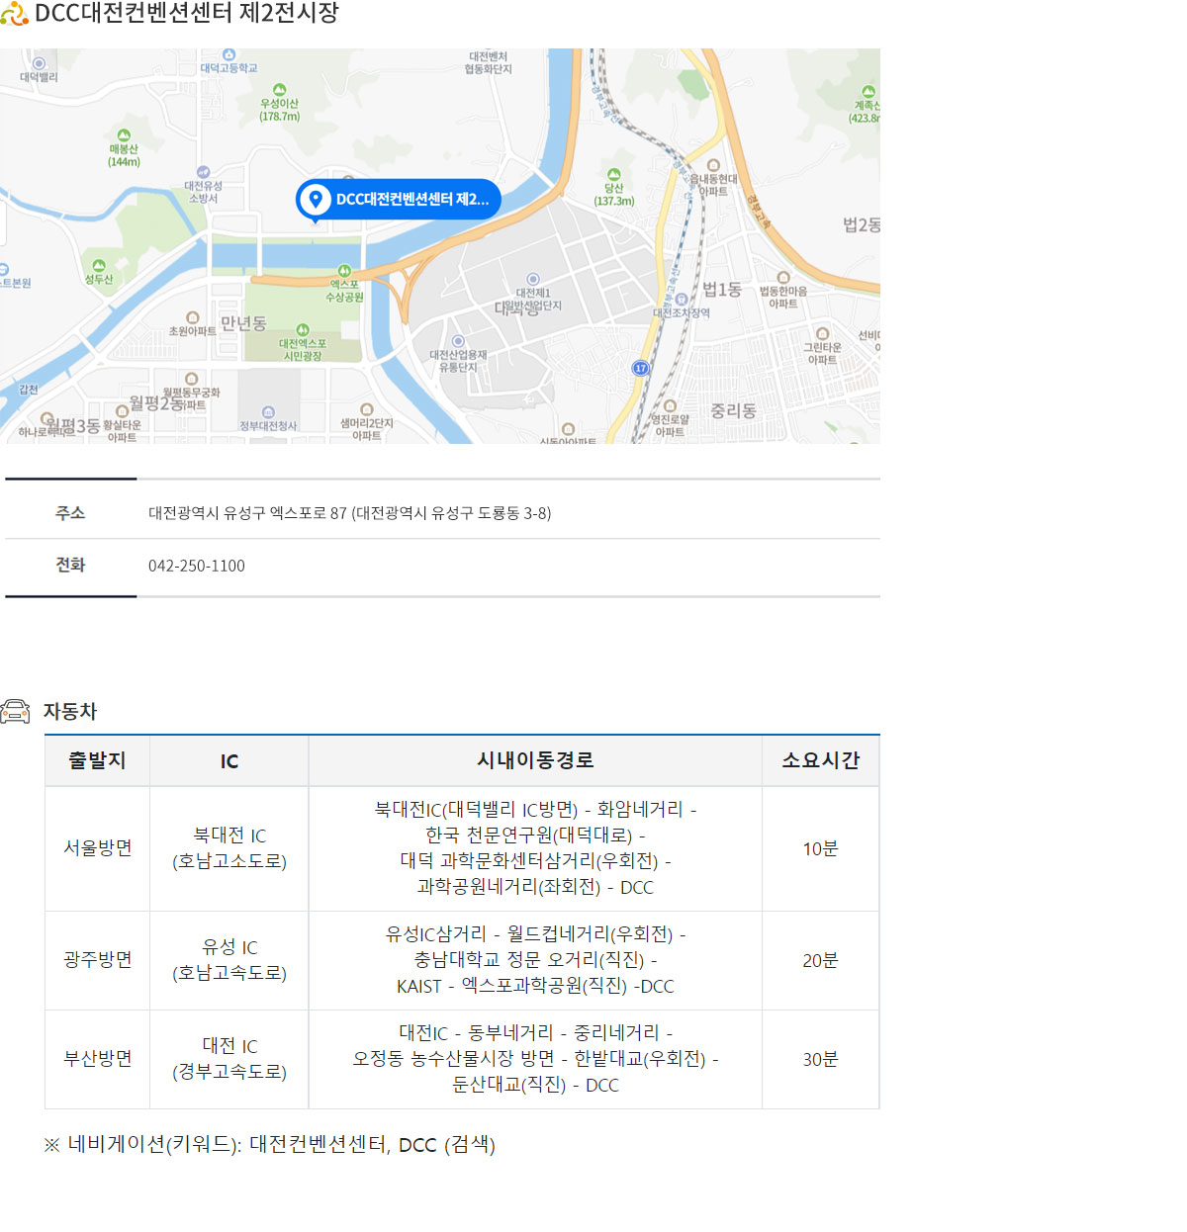
Task: Select the 그린타운아파트 marker icon
Action: click(x=822, y=334)
